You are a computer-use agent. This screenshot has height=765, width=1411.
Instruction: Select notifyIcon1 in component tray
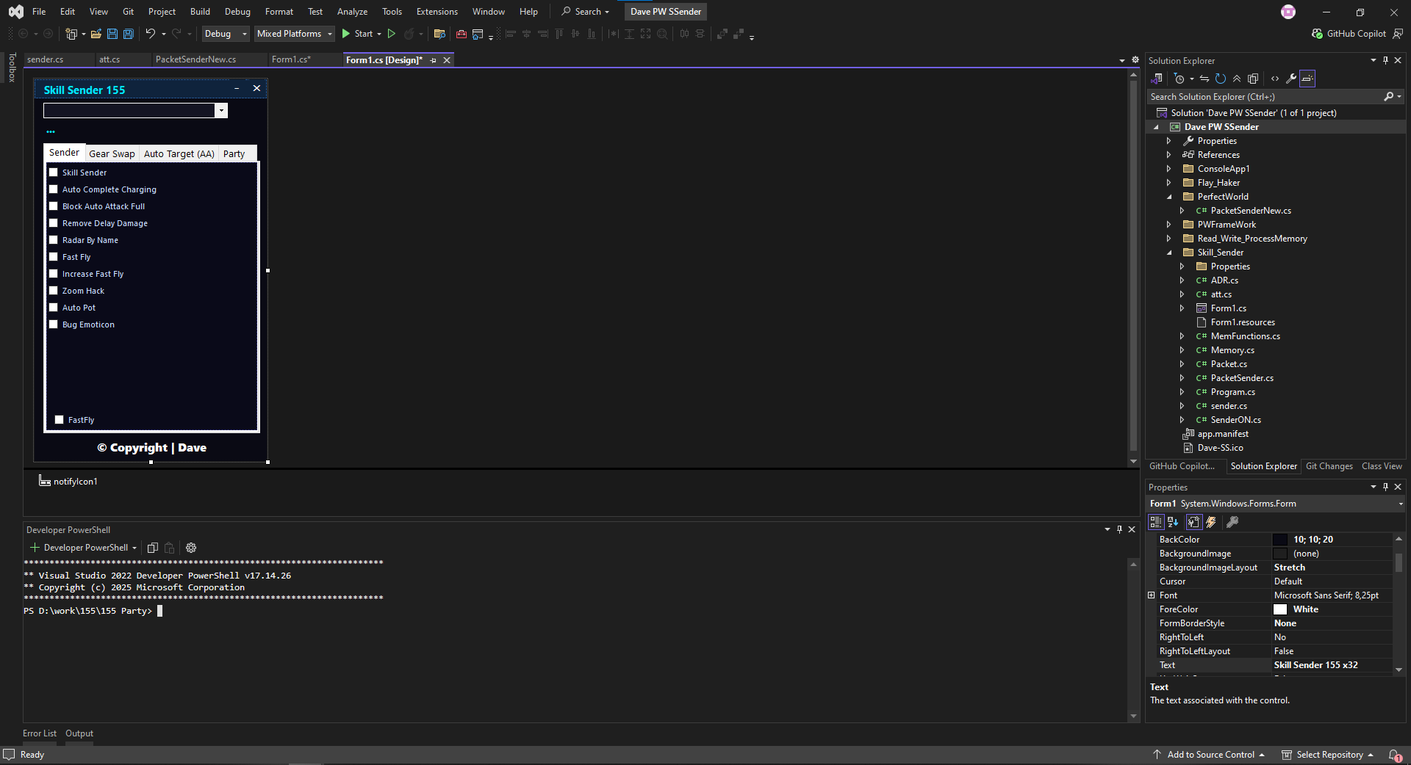coord(68,482)
